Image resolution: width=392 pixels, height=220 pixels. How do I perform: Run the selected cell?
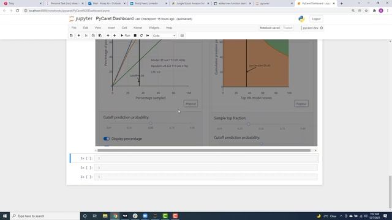click(x=126, y=35)
